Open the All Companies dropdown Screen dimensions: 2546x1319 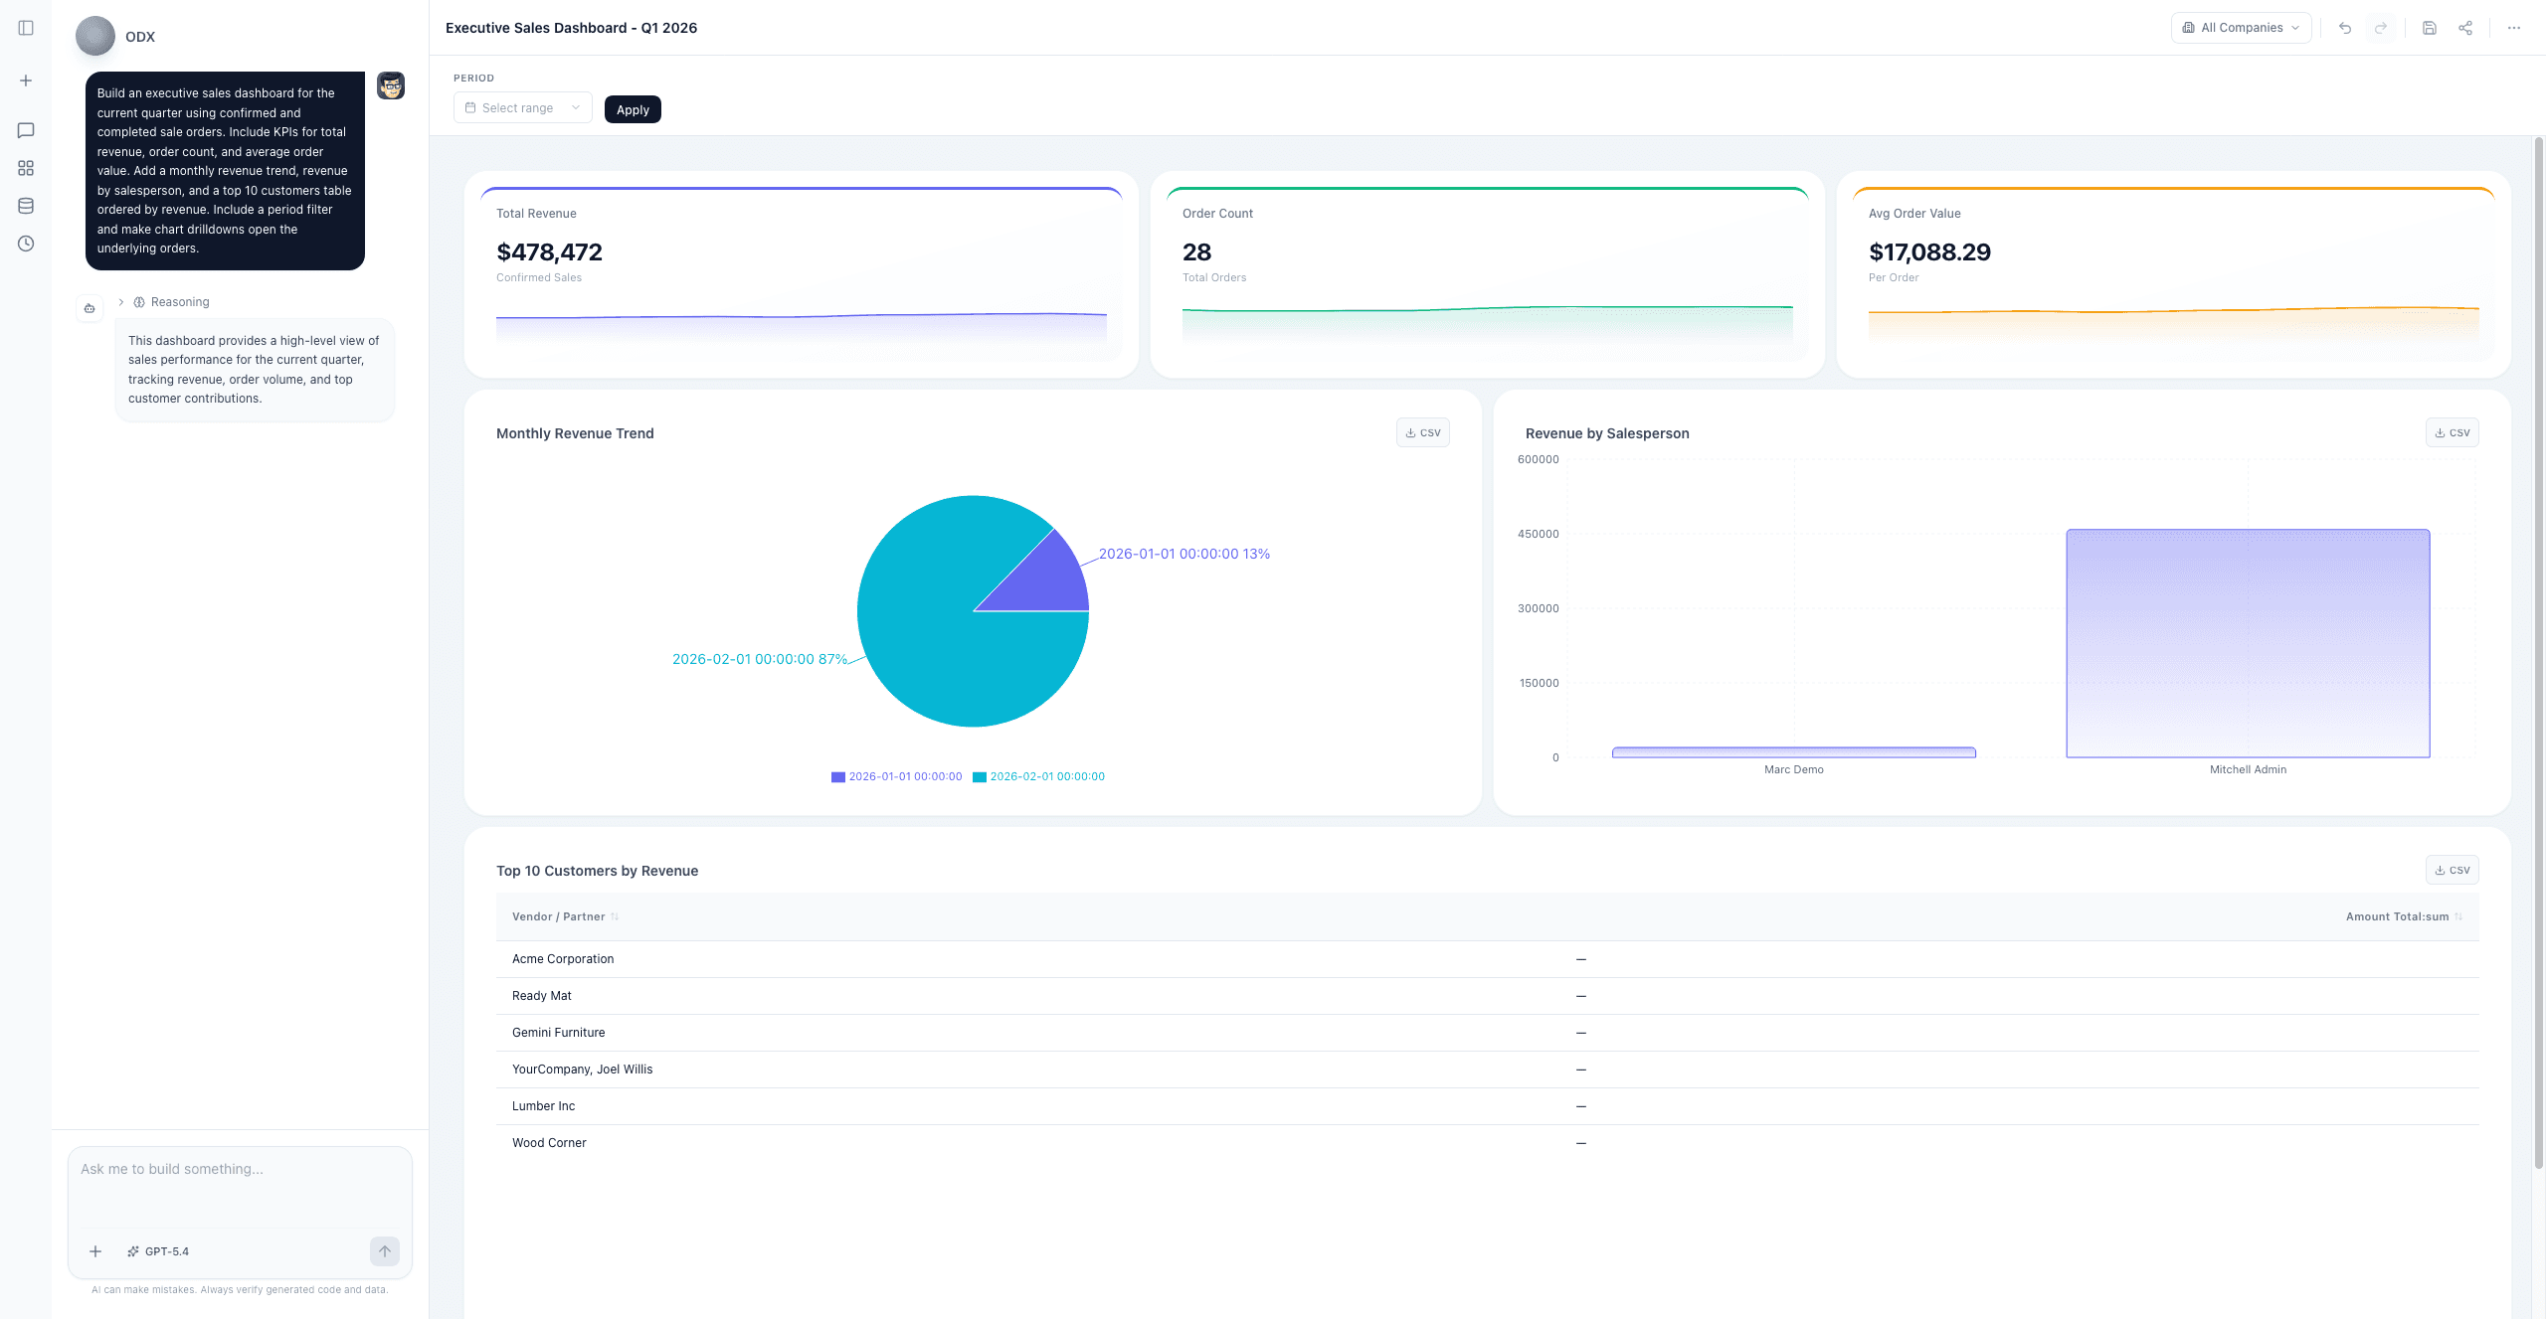tap(2240, 27)
